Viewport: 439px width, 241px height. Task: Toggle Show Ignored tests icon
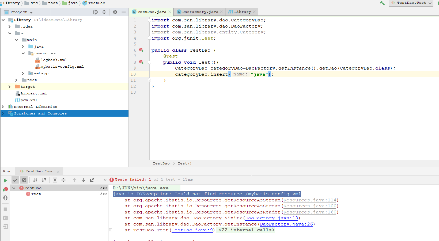pyautogui.click(x=24, y=180)
